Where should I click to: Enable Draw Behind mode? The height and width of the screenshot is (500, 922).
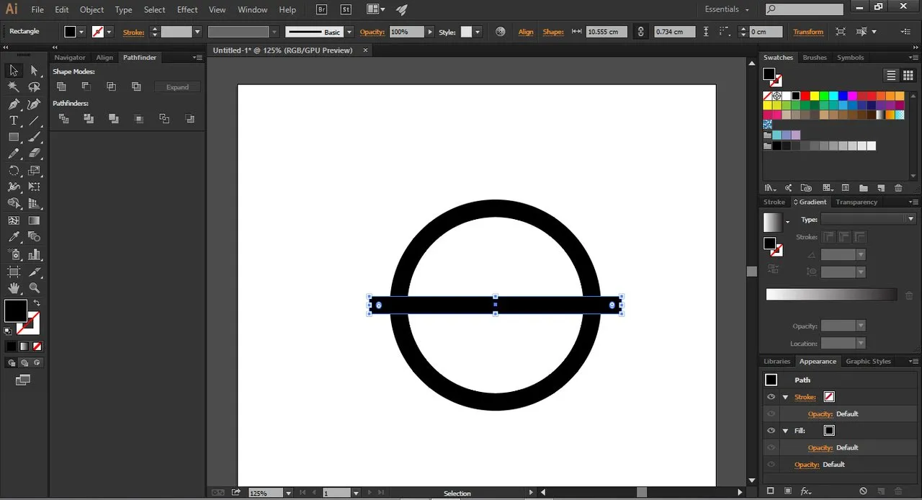click(24, 362)
